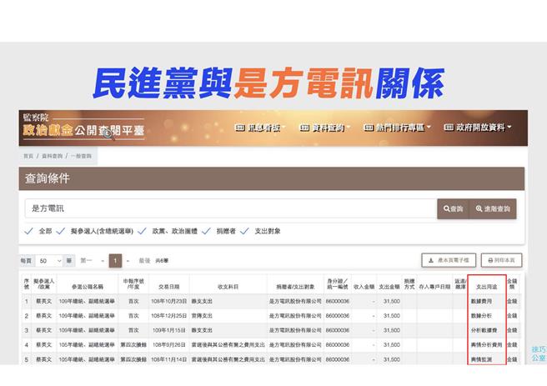Click the 捐贈者/支出對象 column header
The width and height of the screenshot is (547, 386).
coord(295,287)
